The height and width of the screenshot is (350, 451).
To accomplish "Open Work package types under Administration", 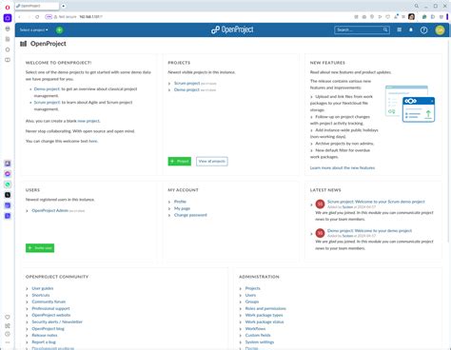I will coord(264,315).
